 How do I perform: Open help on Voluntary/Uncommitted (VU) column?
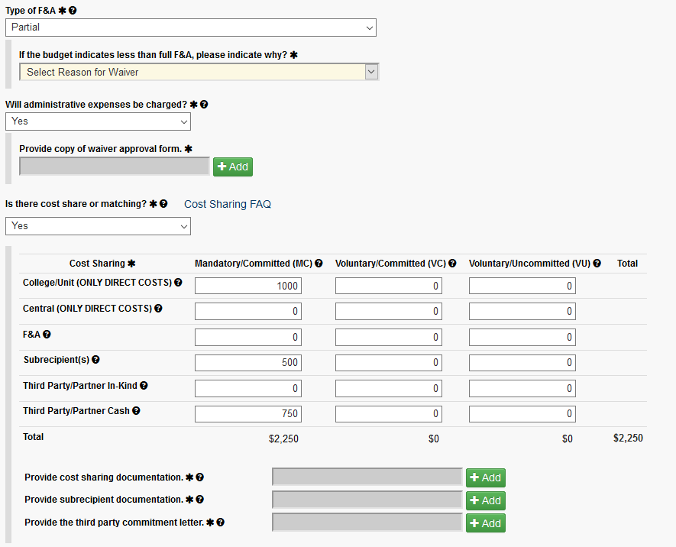coord(597,263)
